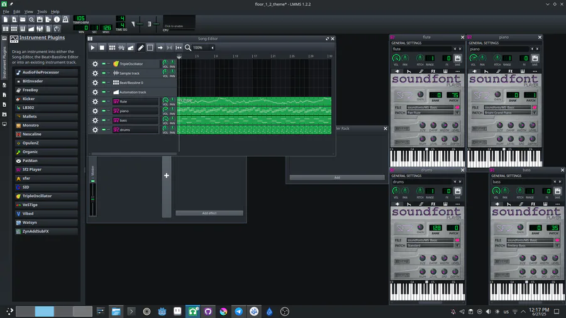The height and width of the screenshot is (318, 566).
Task: Open the View menu
Action: [28, 11]
